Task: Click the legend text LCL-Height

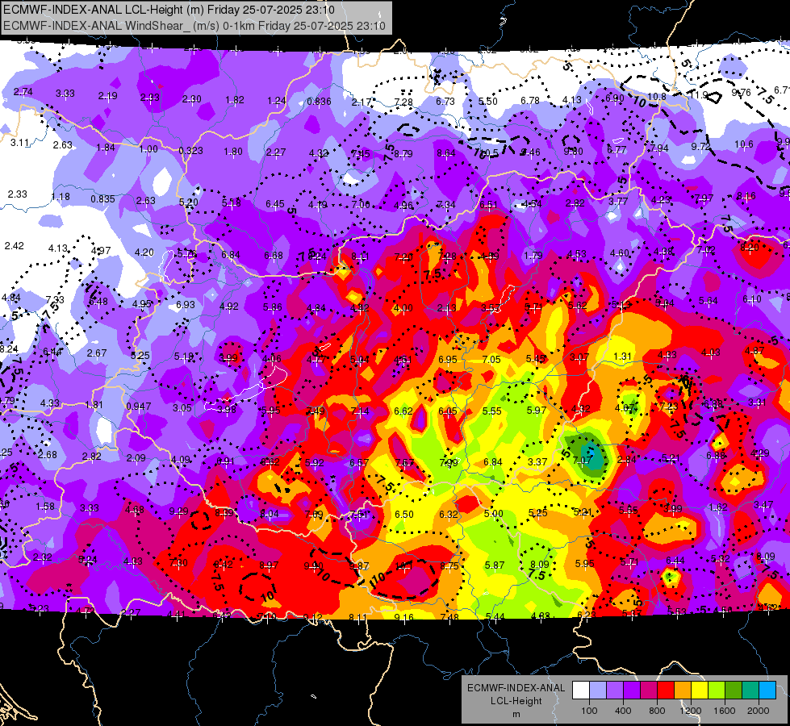Action: point(516,701)
